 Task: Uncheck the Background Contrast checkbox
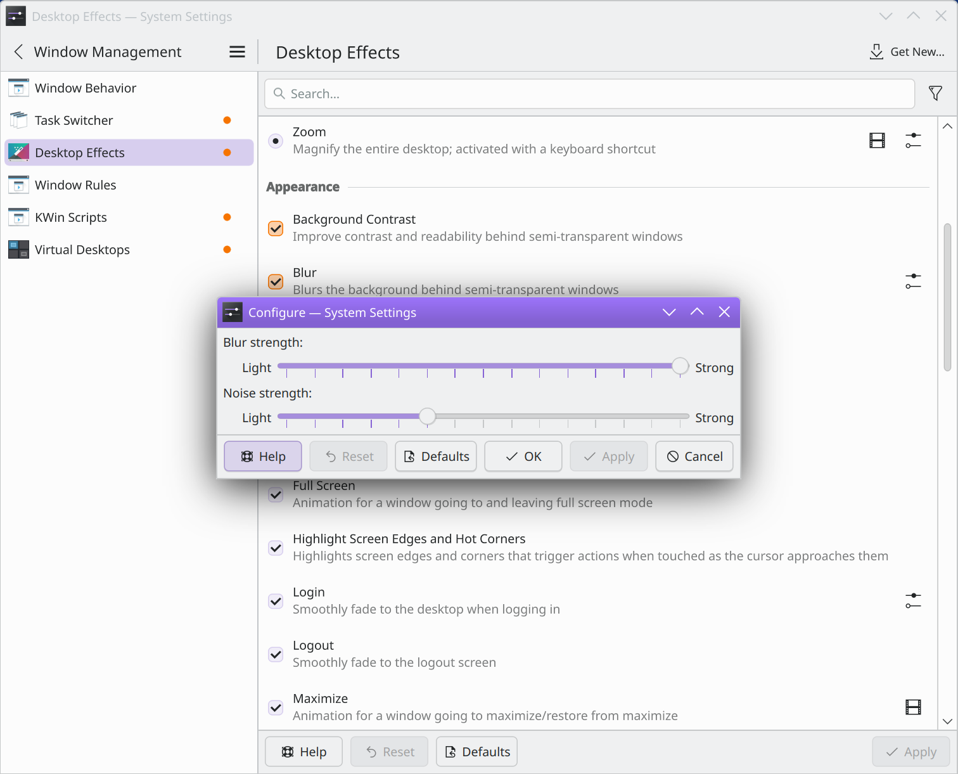pyautogui.click(x=276, y=228)
